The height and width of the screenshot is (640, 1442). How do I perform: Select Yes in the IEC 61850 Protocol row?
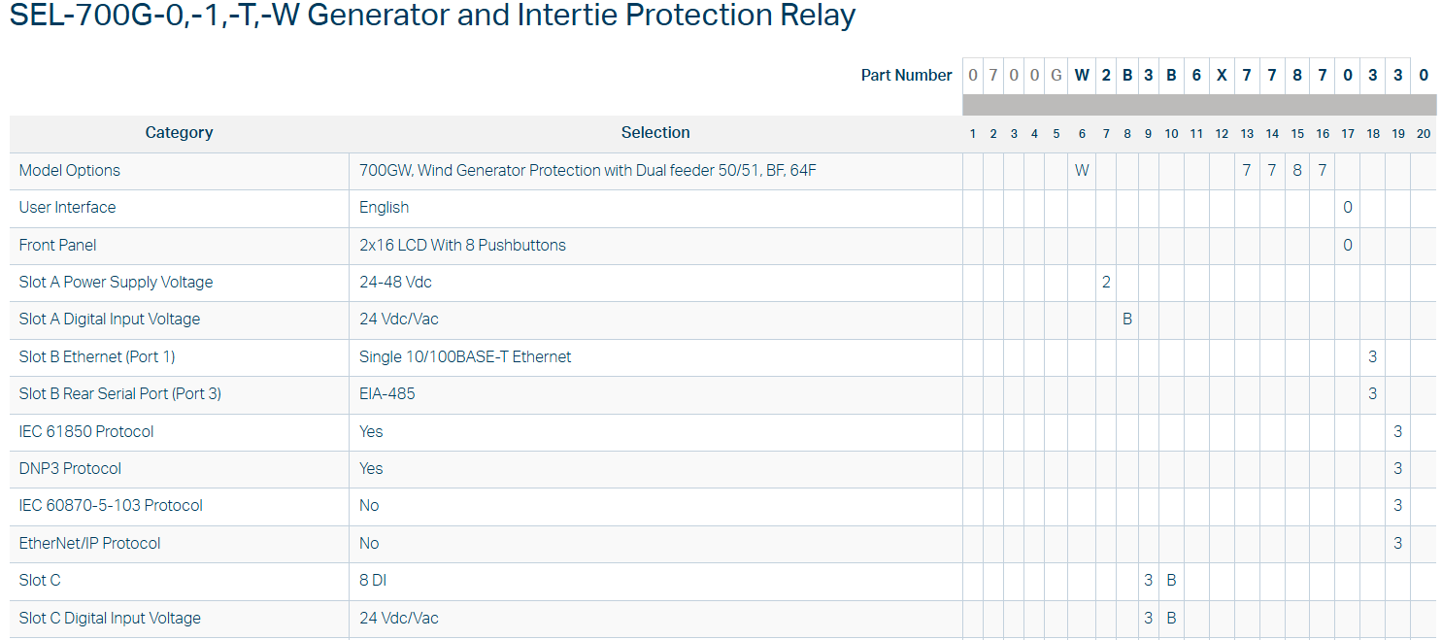[x=371, y=432]
